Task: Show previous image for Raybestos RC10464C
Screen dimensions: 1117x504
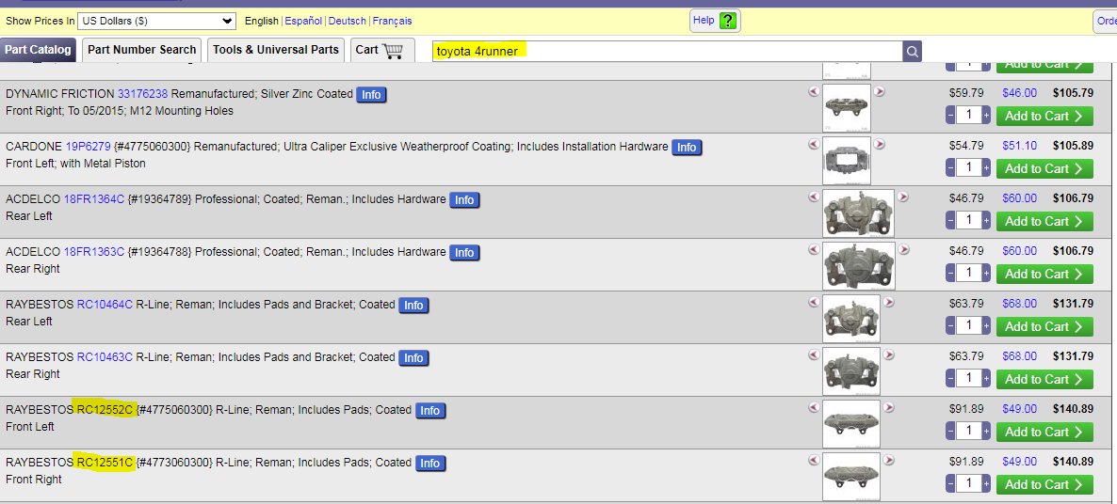Action: click(x=814, y=302)
